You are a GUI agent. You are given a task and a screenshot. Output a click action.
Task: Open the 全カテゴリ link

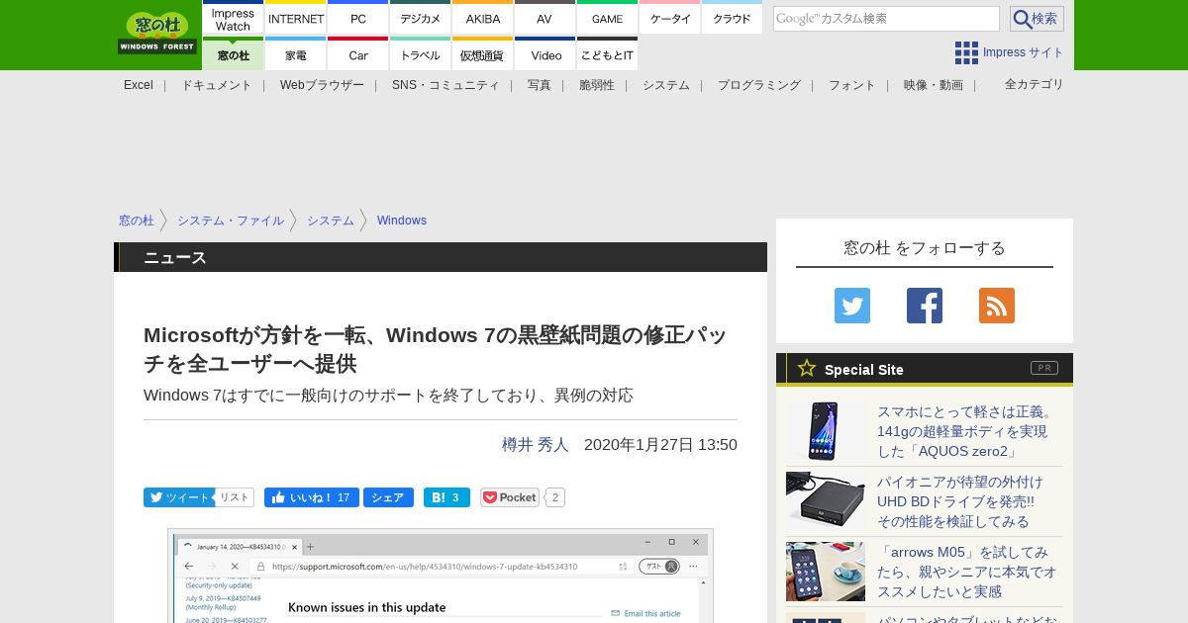point(1035,84)
